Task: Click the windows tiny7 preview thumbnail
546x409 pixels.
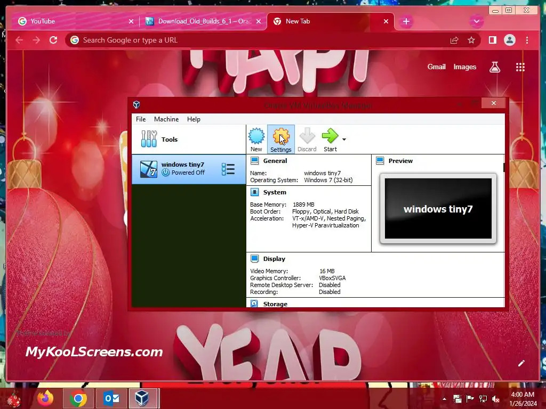Action: click(438, 209)
